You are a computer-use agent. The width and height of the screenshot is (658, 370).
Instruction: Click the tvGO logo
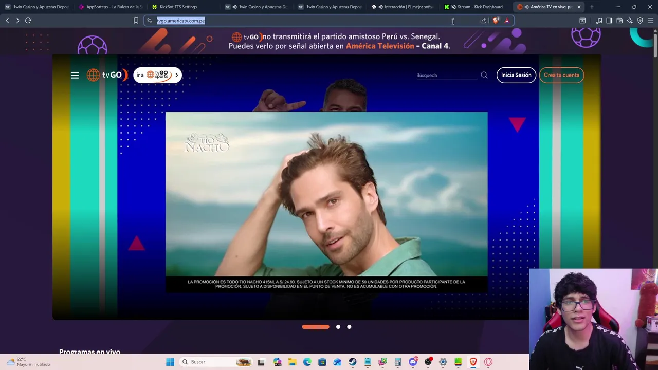tap(107, 75)
